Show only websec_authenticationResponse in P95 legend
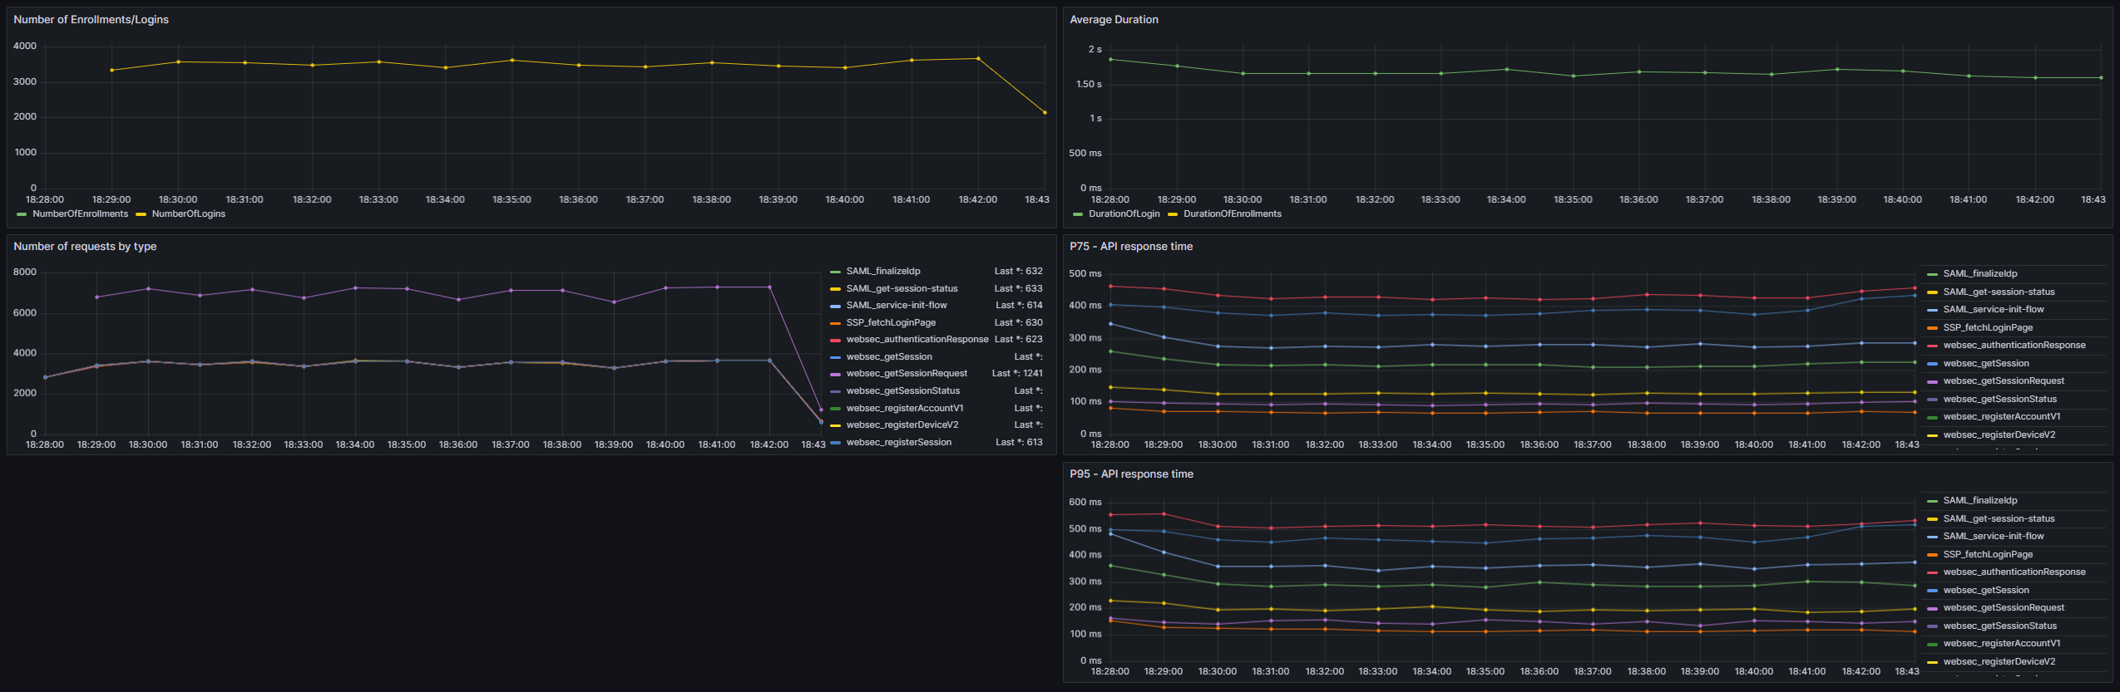This screenshot has width=2120, height=692. pyautogui.click(x=2014, y=572)
